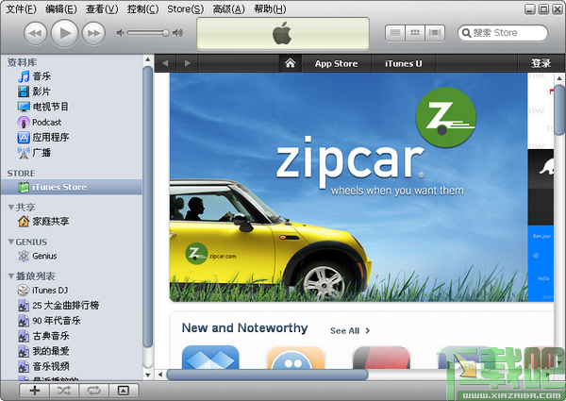
Task: Click the maximum volume speaker icon
Action: (x=177, y=33)
